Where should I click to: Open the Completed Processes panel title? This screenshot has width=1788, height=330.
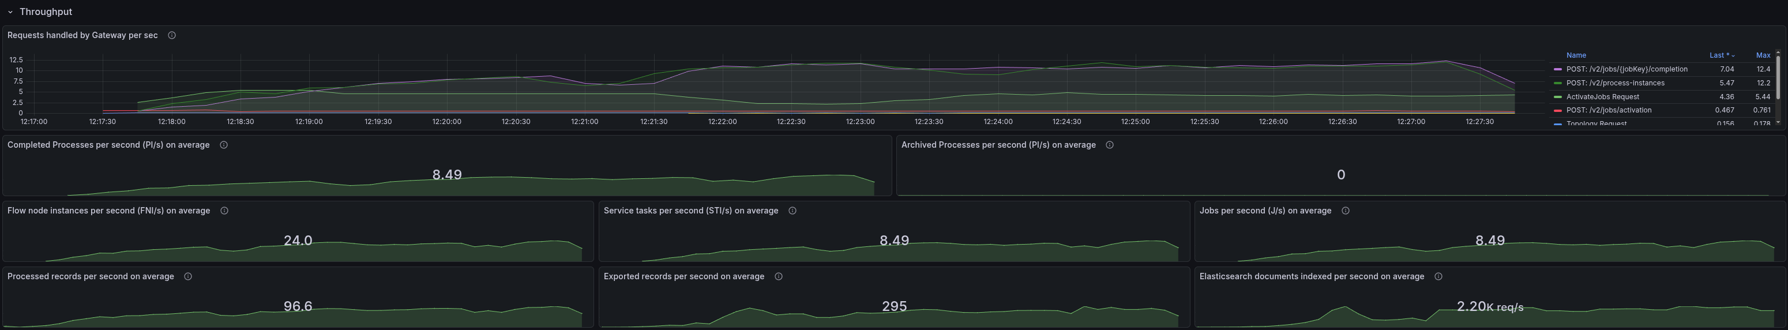click(x=108, y=145)
